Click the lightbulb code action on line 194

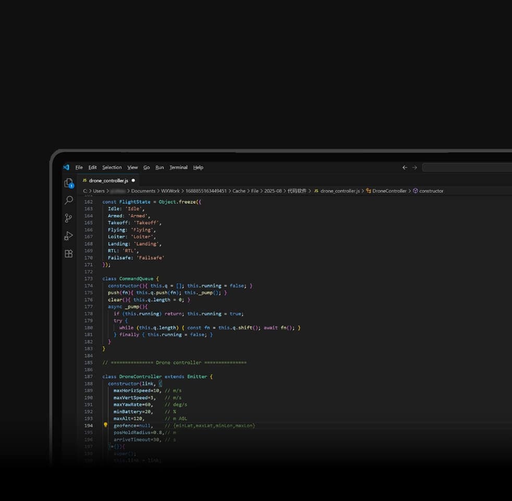105,425
